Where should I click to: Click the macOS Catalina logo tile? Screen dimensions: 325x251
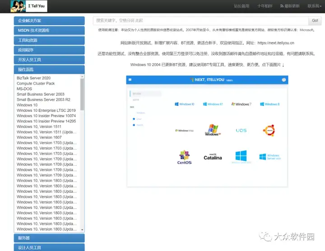pos(213,157)
